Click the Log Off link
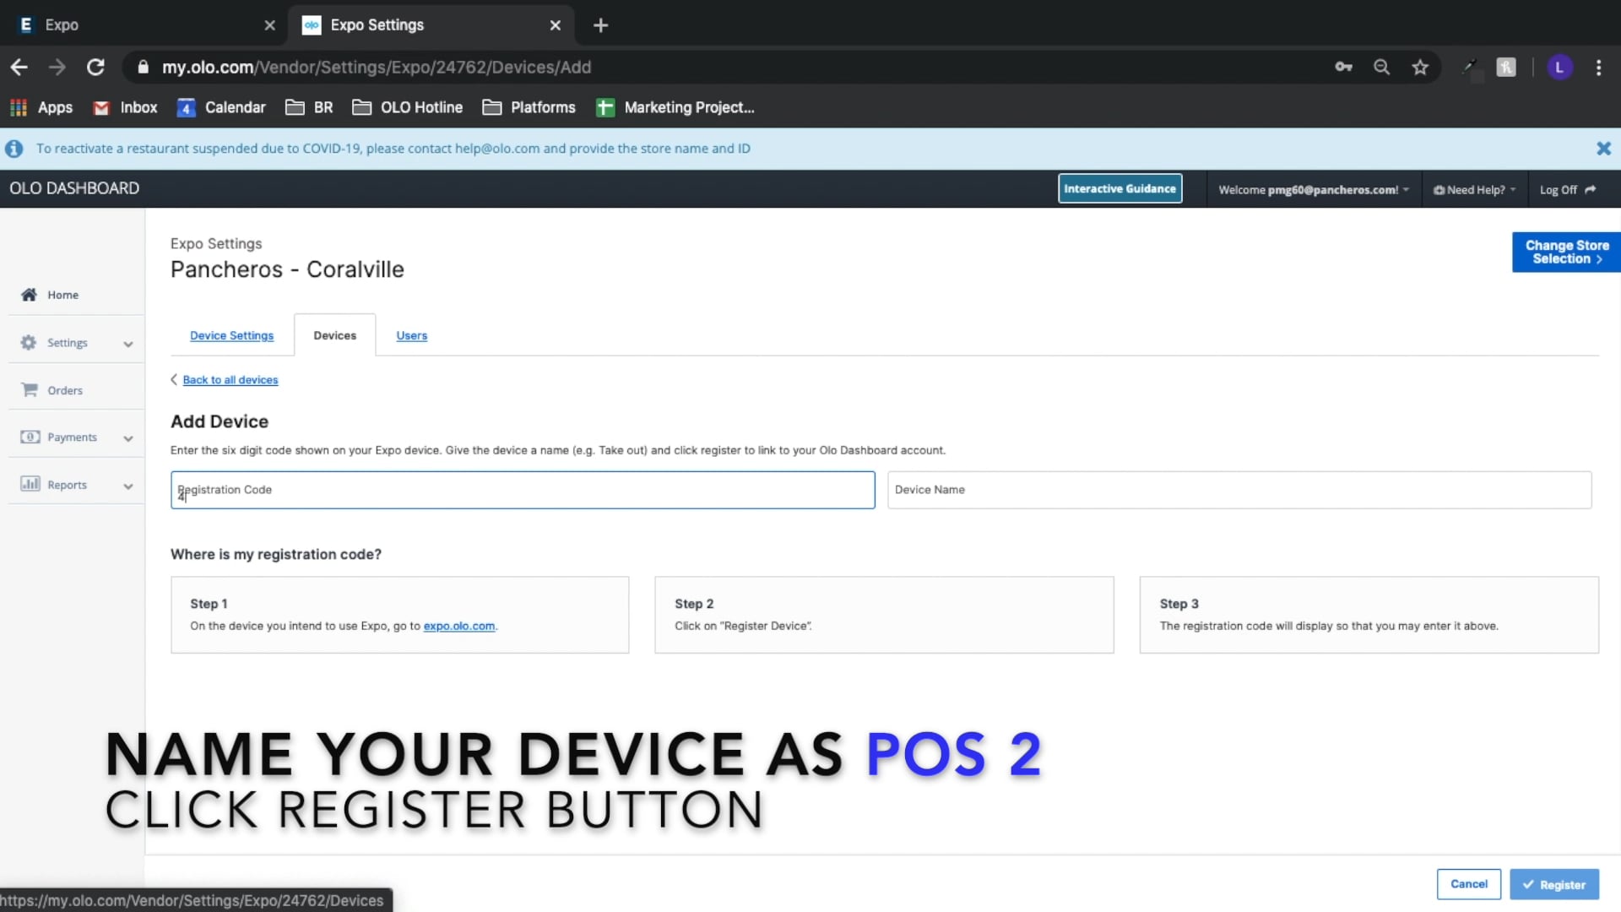Screen dimensions: 1621x912 (1567, 190)
